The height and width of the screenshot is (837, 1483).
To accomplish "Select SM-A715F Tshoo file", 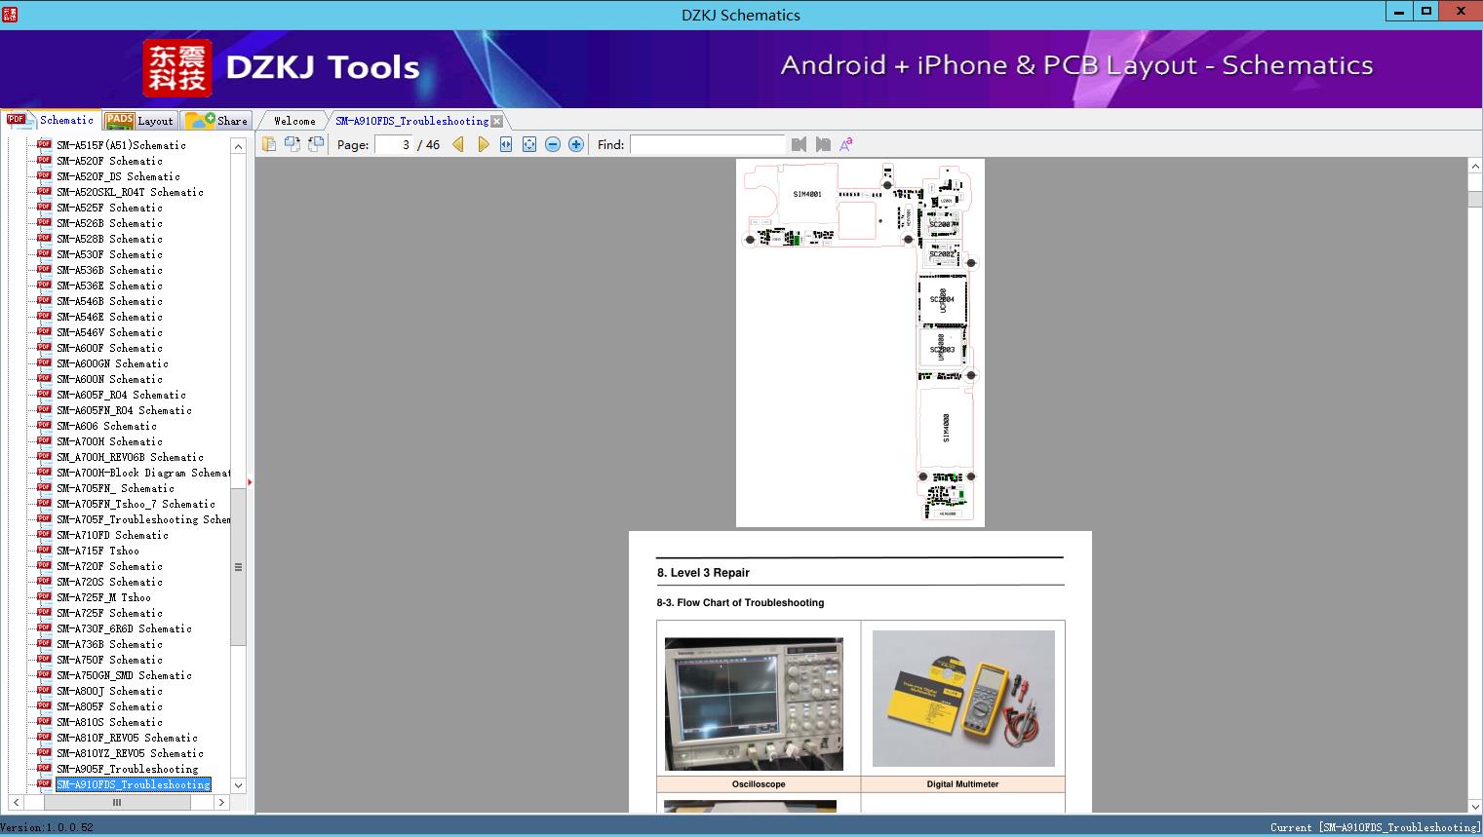I will point(98,551).
